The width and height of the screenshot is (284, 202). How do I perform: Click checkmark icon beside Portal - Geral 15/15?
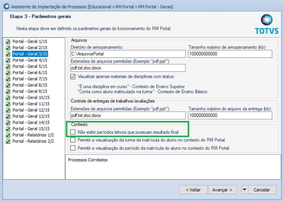tap(8, 129)
